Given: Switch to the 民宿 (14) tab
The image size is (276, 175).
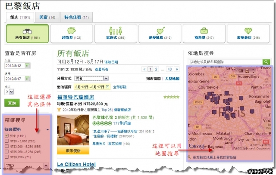Looking at the screenshot, I should 47,17.
